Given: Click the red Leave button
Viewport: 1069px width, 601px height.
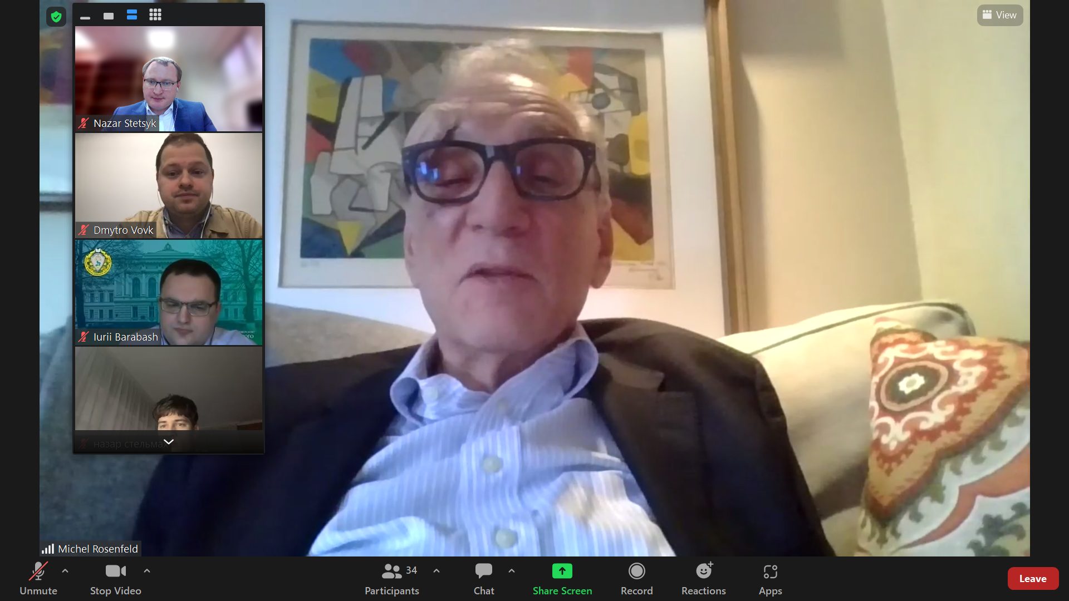Looking at the screenshot, I should (1032, 579).
